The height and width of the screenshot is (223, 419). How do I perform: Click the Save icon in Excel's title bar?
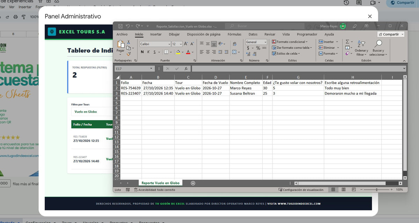120,26
